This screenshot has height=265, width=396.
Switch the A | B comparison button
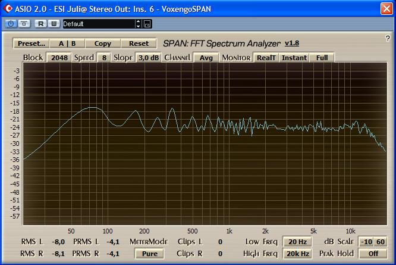pos(67,43)
